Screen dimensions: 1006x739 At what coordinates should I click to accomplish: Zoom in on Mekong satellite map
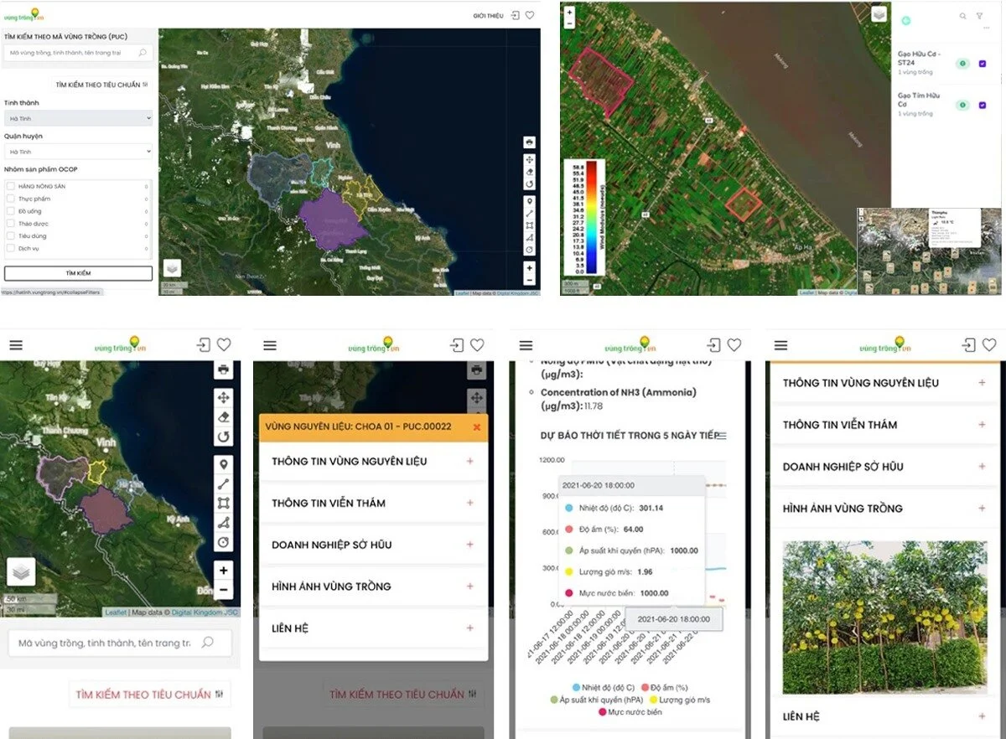click(570, 13)
